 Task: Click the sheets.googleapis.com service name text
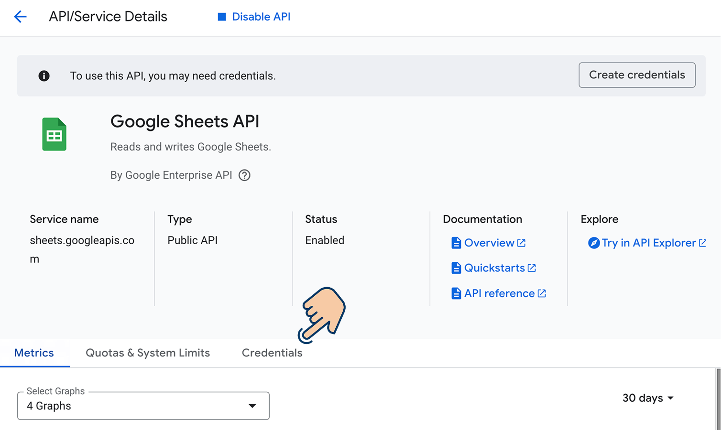(82, 249)
